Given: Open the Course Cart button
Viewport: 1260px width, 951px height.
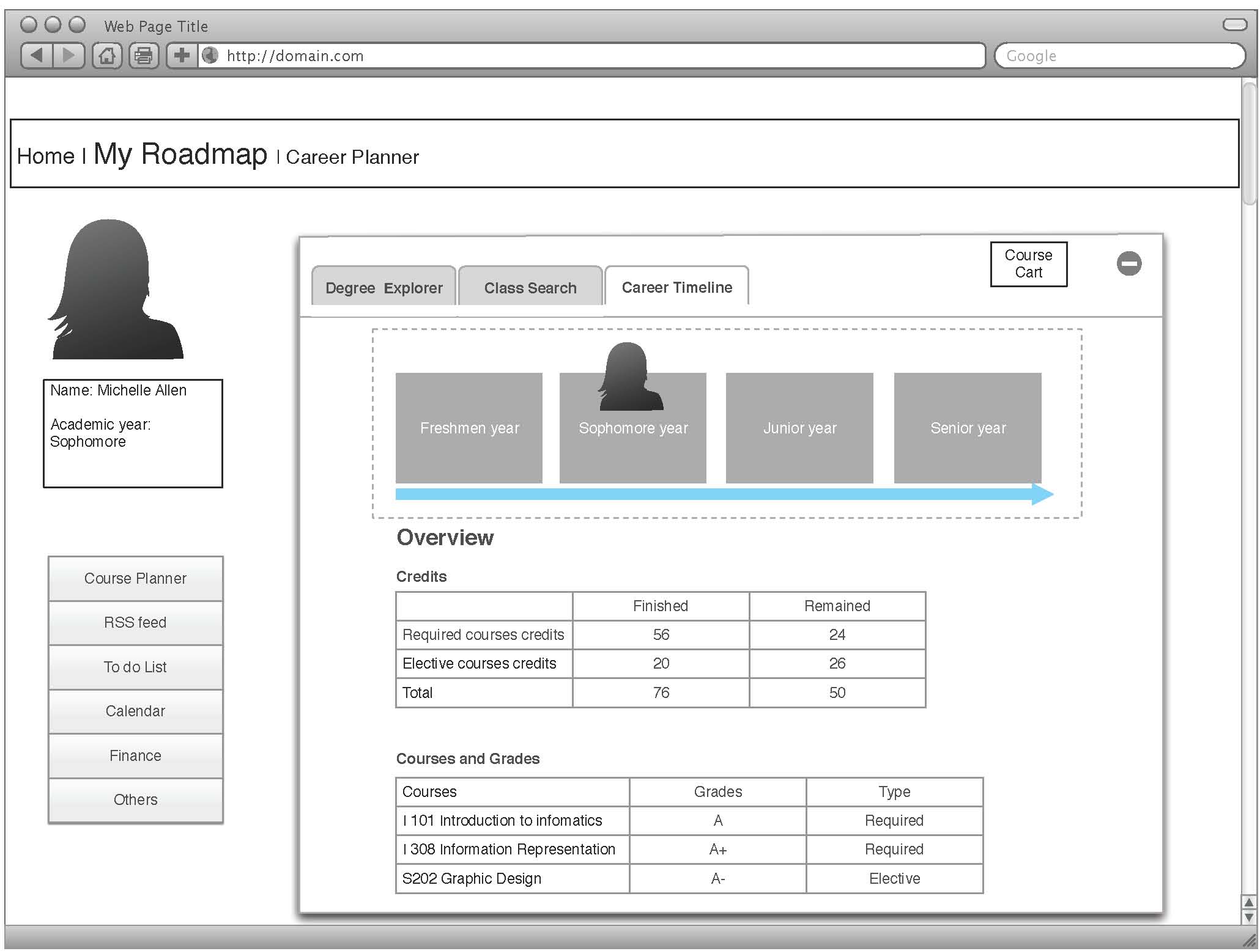Looking at the screenshot, I should point(1029,264).
